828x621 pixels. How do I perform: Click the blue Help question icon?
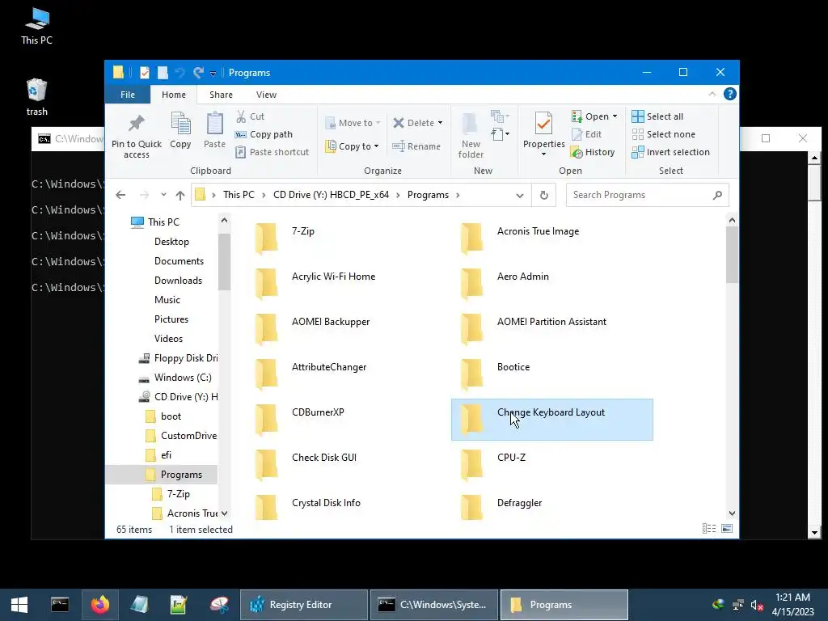click(730, 94)
